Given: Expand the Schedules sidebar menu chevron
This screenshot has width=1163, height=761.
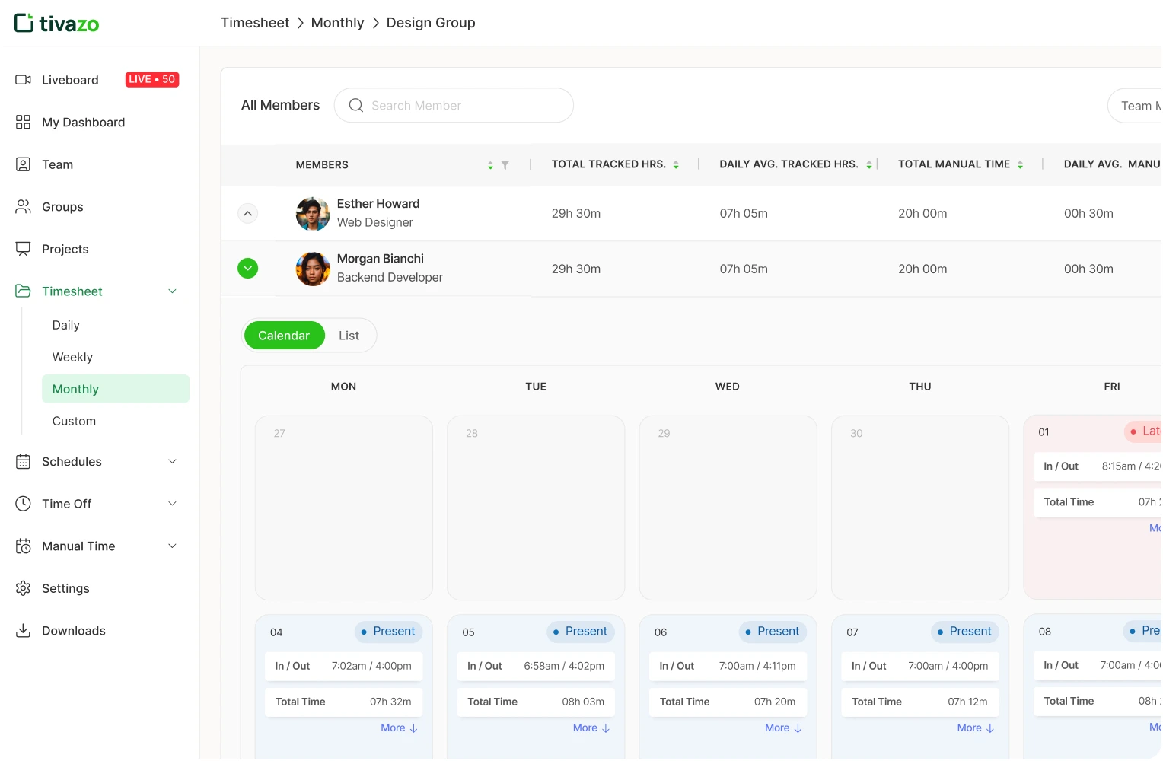Looking at the screenshot, I should [173, 462].
